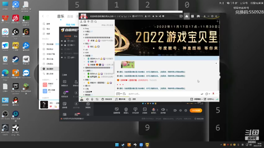The image size is (264, 148).
Task: Toggle the lock on 全屏 1 layer
Action: tap(65, 57)
